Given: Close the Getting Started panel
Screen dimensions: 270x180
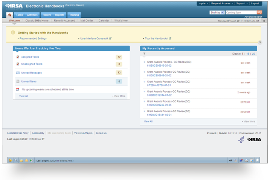Looking at the screenshot, I should pyautogui.click(x=260, y=43).
